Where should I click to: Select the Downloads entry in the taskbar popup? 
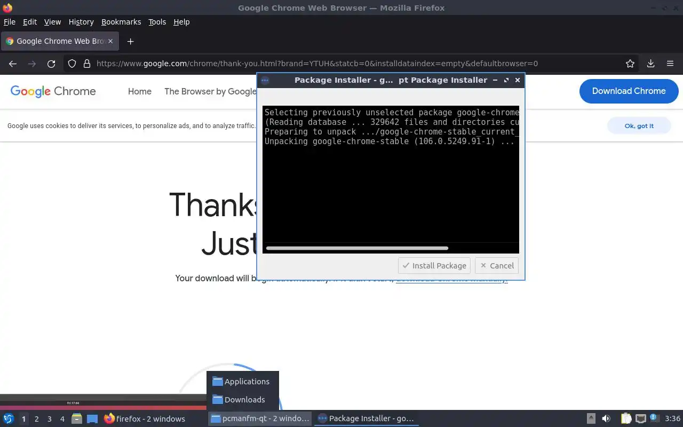coord(243,400)
